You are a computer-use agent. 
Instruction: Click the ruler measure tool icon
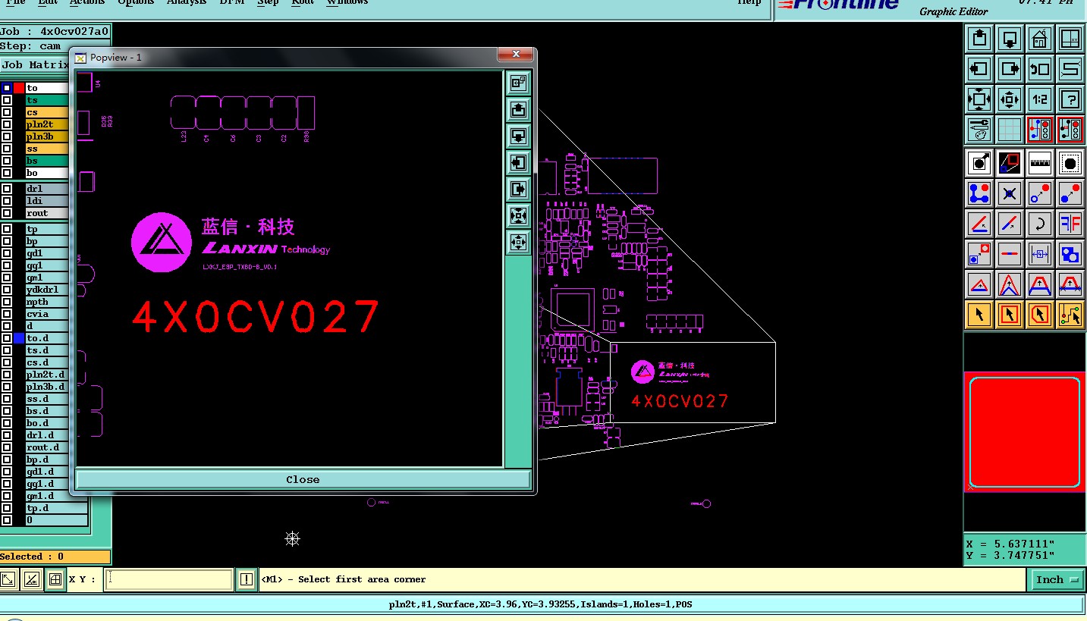tap(1040, 163)
